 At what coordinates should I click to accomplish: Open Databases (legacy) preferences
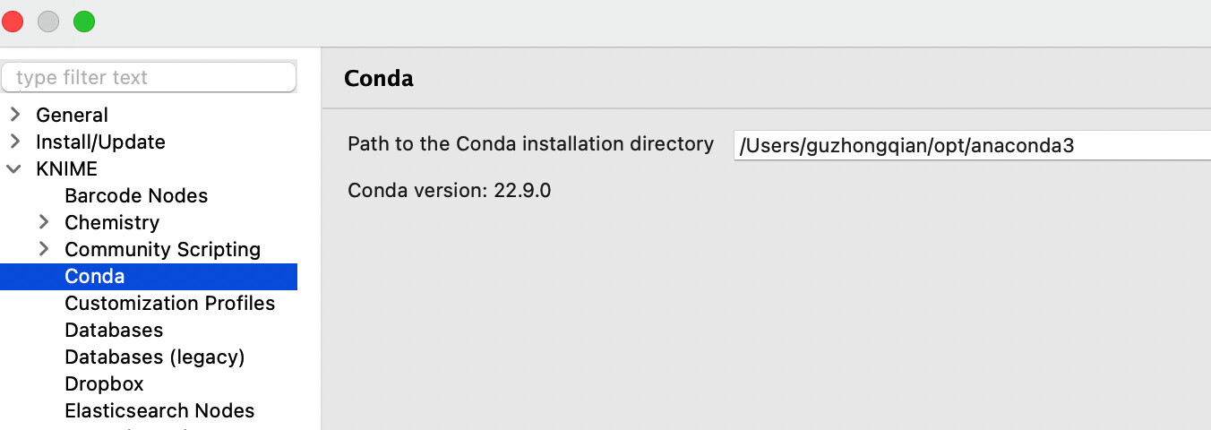tap(154, 357)
